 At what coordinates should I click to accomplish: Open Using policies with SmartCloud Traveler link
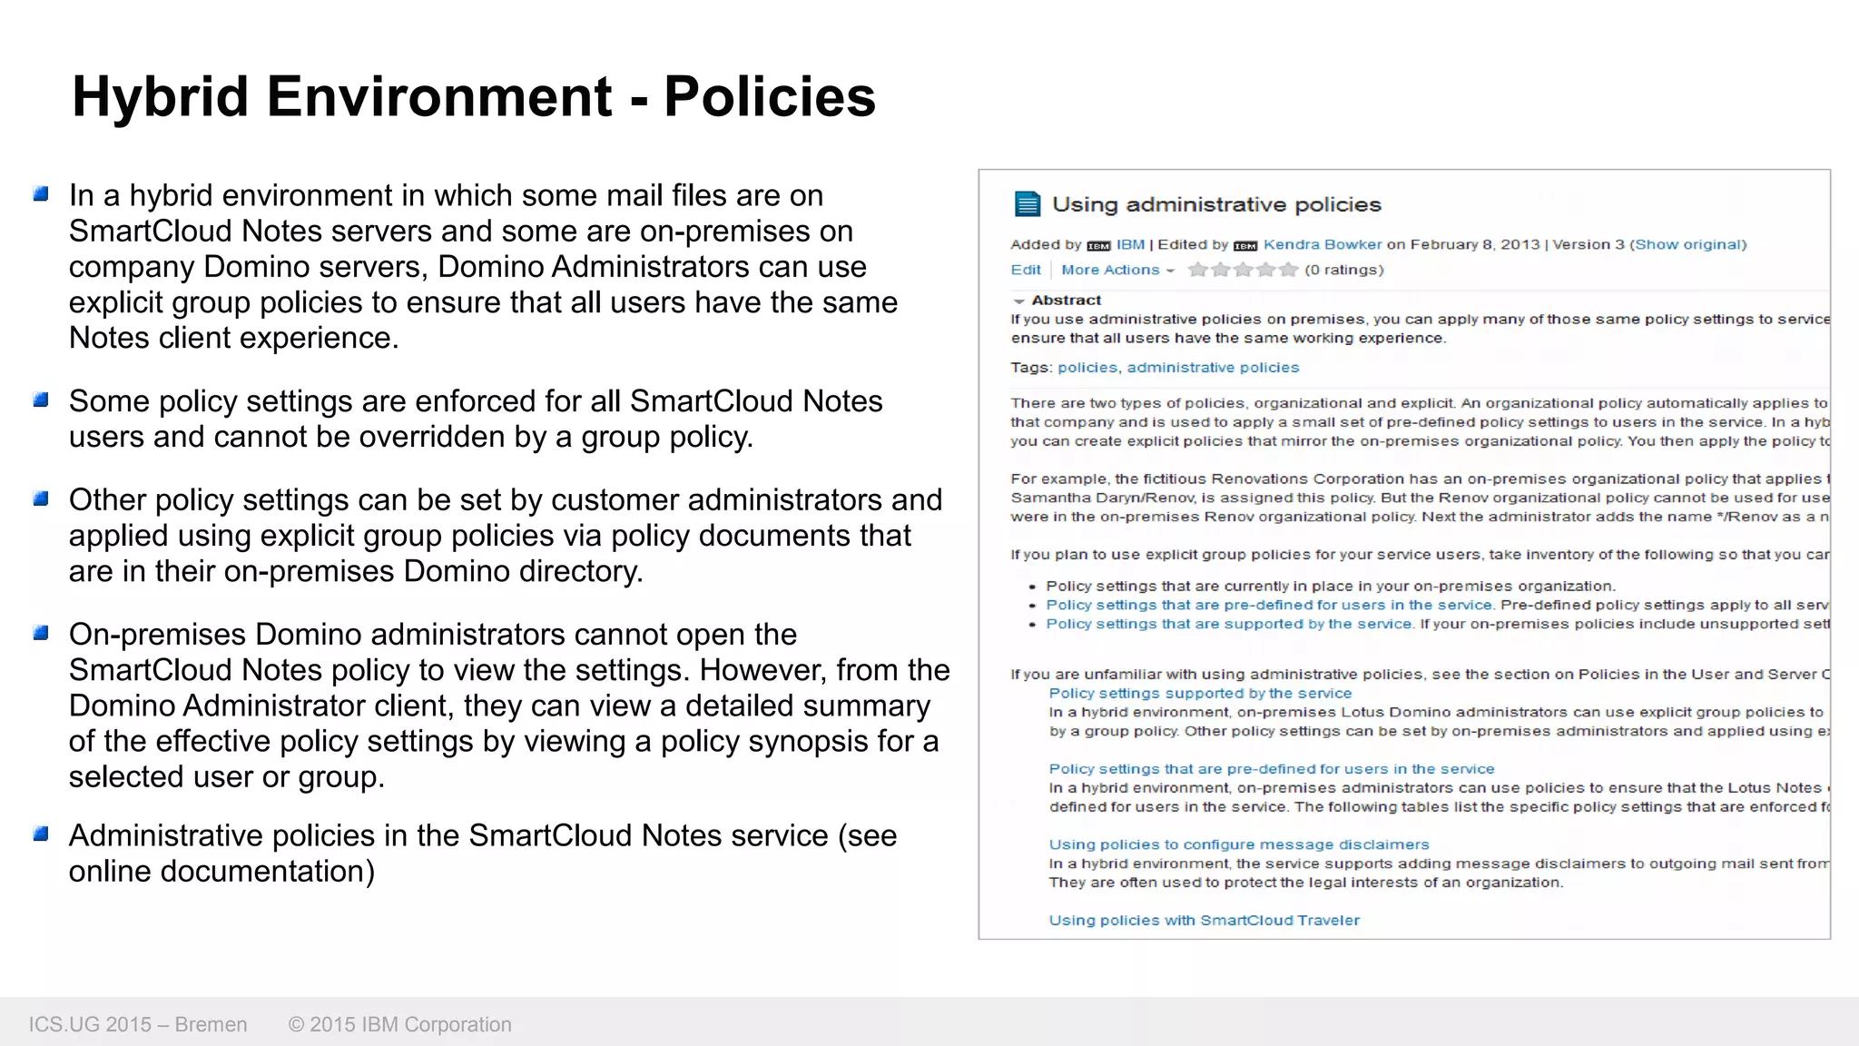point(1205,920)
